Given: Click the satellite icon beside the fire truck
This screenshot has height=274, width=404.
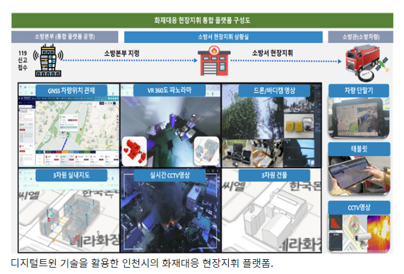Looking at the screenshot, I should pos(383,65).
